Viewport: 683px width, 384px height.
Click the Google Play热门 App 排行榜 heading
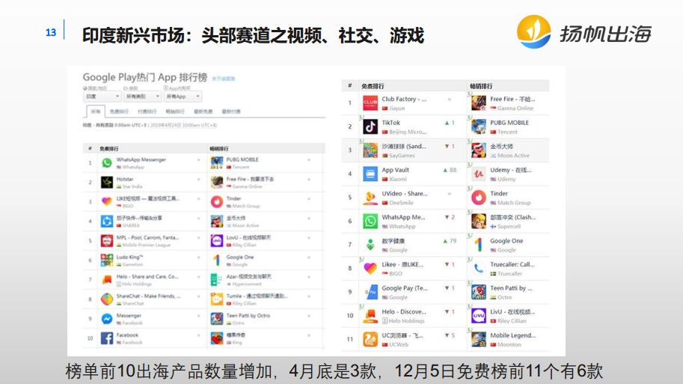[145, 77]
